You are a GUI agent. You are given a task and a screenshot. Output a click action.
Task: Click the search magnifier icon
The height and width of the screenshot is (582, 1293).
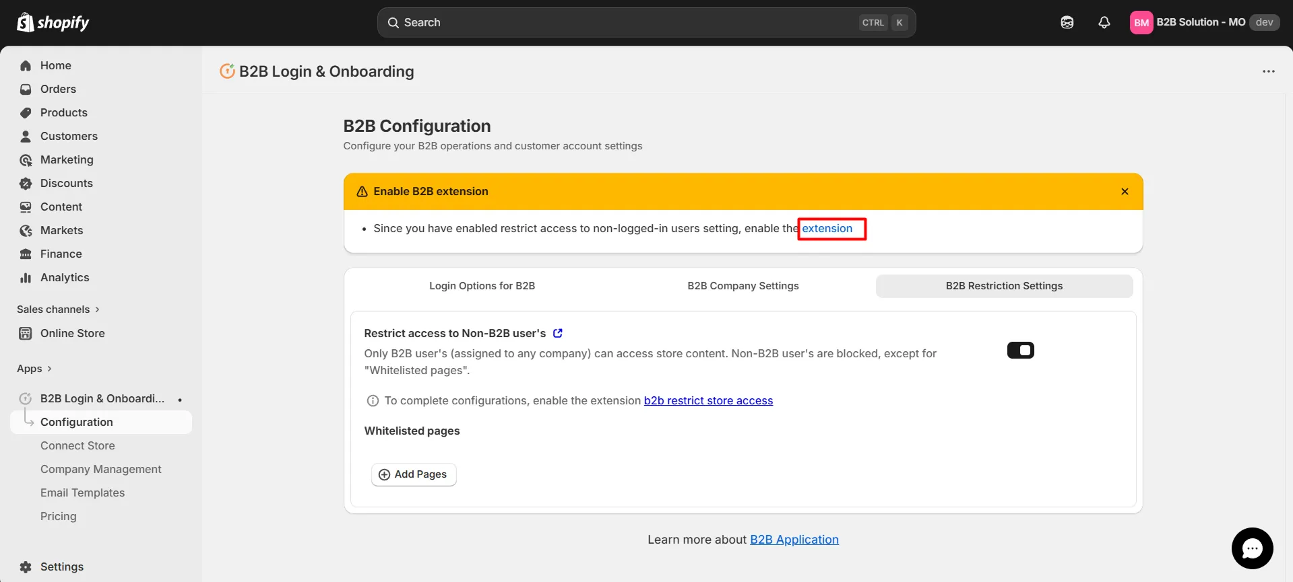393,22
